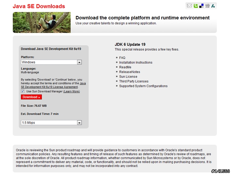This screenshot has width=232, height=174.
Task: Open the Learn More link
Action: point(71,91)
